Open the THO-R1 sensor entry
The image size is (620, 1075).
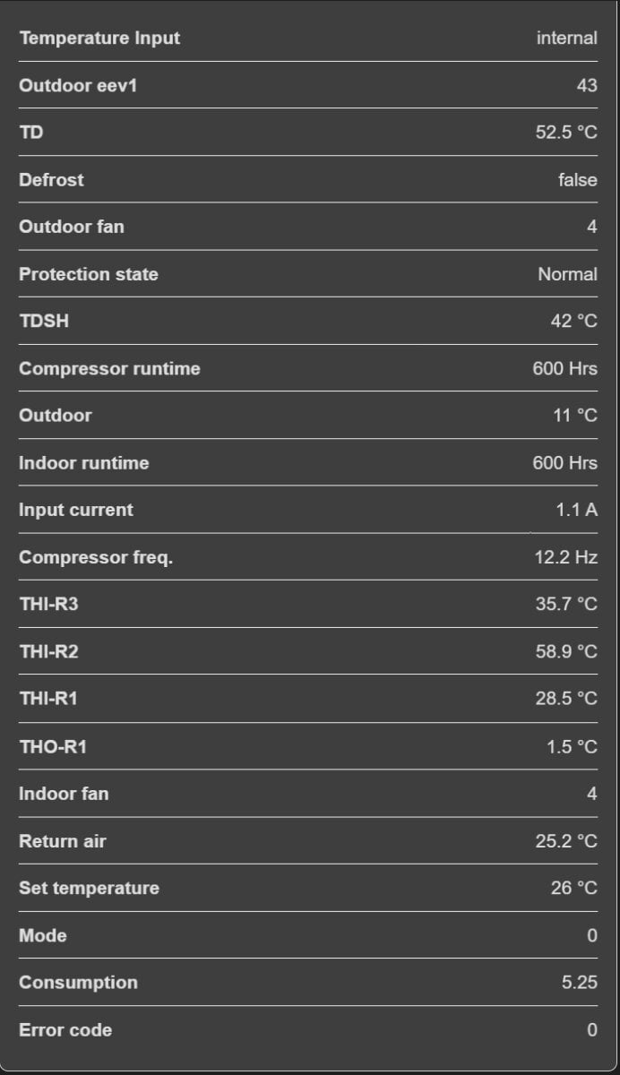53,746
